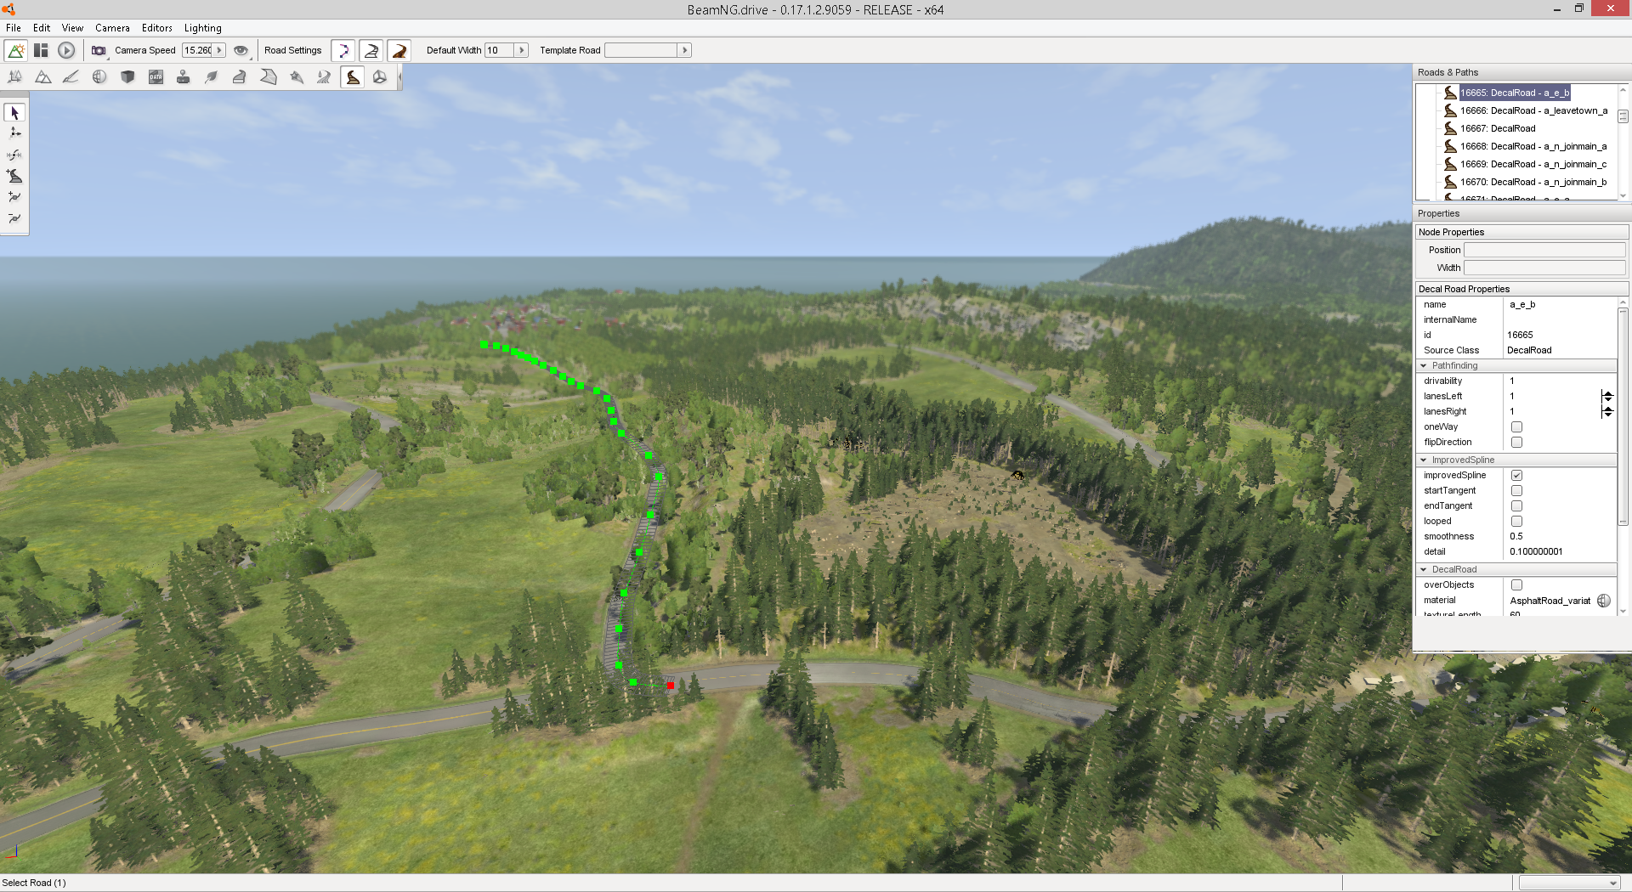Increase the lanesLeft stepper value
The image size is (1632, 892).
(x=1607, y=394)
